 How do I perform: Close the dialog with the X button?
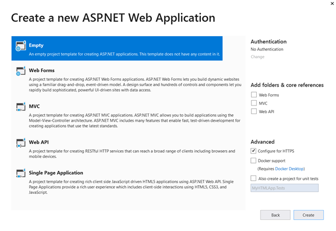pos(332,3)
